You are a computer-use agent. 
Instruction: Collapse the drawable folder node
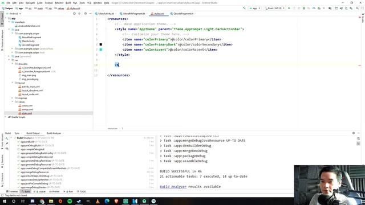pyautogui.click(x=13, y=64)
